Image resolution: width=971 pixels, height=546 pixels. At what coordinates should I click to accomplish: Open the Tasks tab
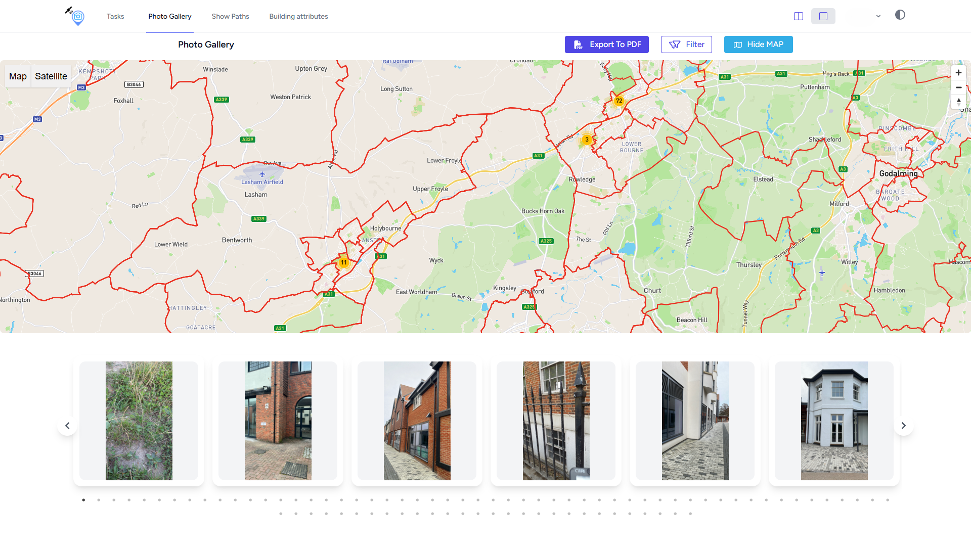115,16
